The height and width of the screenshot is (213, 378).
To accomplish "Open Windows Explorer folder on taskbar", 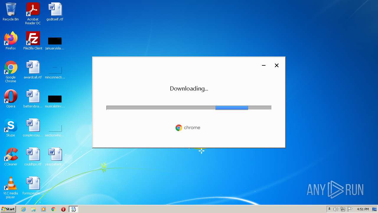I will point(33,209).
